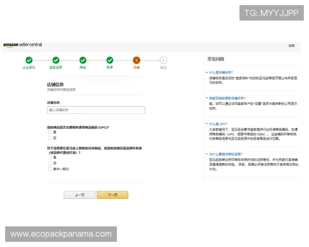Viewport: 309px width, 247px height.
Task: Click the 上一页 previous page button
Action: (79, 195)
